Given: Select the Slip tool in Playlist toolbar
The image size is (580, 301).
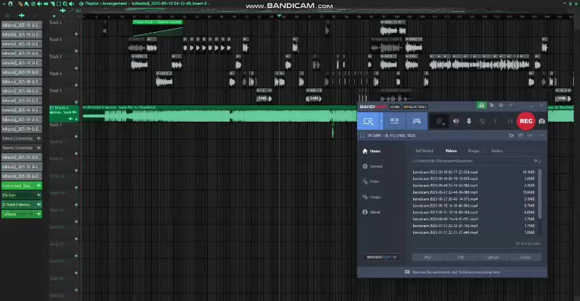Looking at the screenshot, I should (46, 3).
